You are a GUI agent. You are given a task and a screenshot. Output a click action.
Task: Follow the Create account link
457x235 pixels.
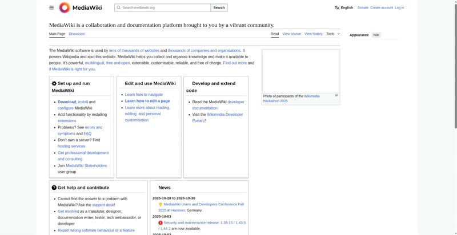381,8
